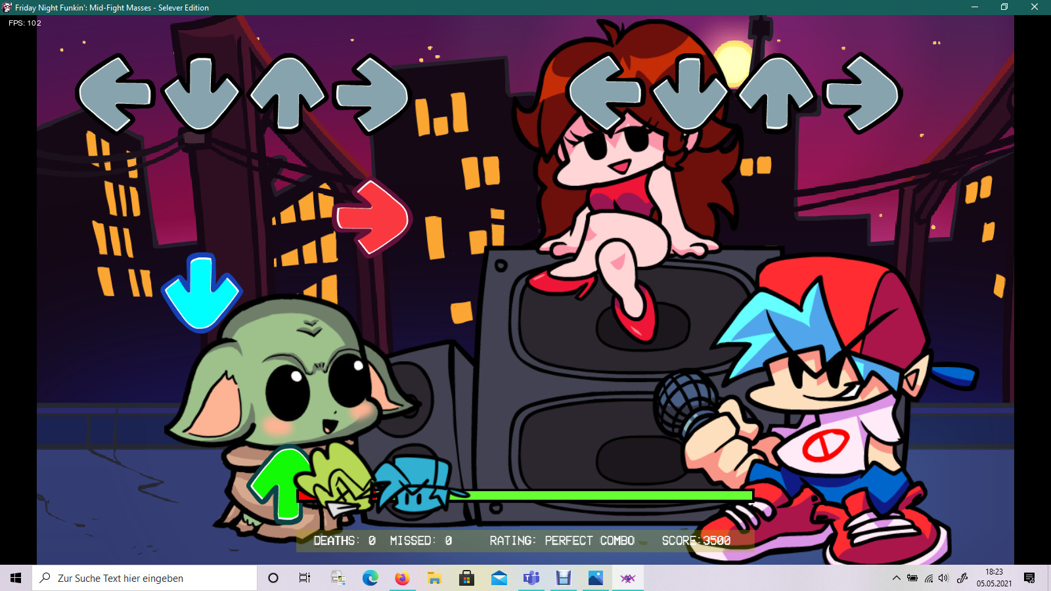Viewport: 1051px width, 591px height.
Task: Hit the cyan down arrow note
Action: coord(201,292)
